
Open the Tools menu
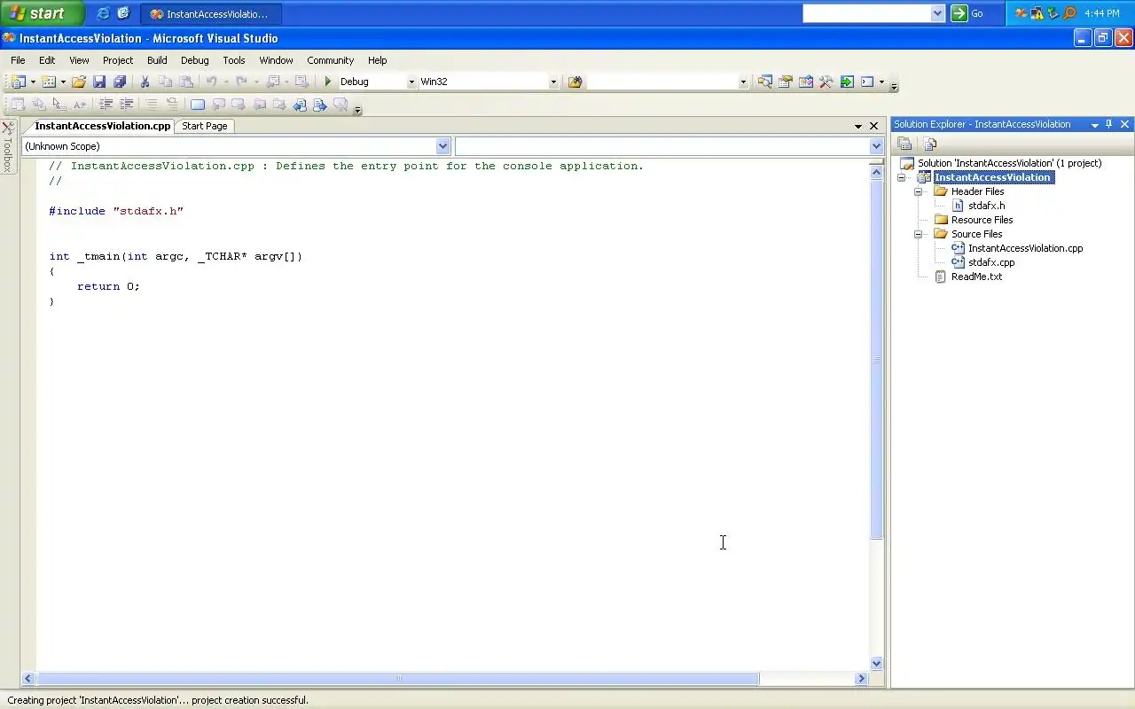[234, 60]
